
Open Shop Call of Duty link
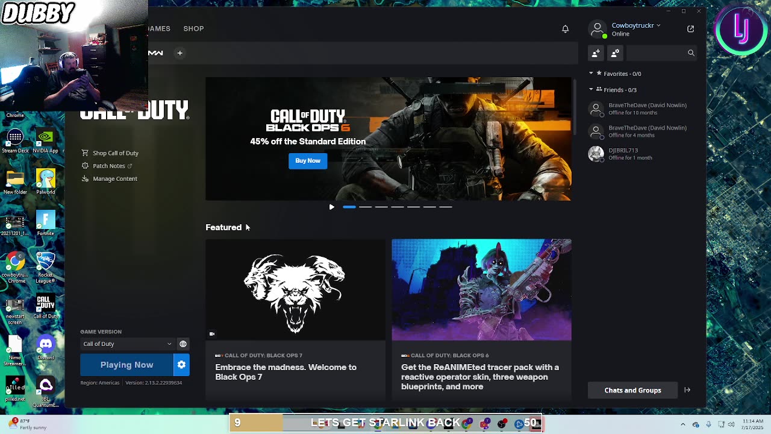(116, 153)
